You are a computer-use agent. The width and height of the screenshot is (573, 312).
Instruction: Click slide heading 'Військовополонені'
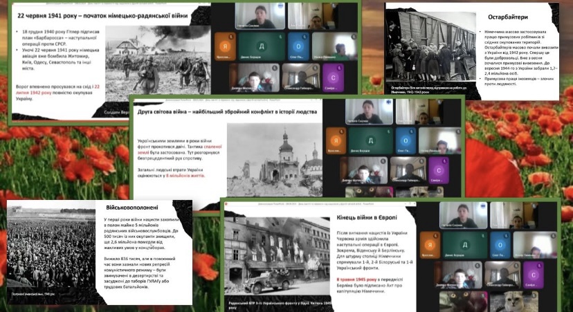[132, 208]
